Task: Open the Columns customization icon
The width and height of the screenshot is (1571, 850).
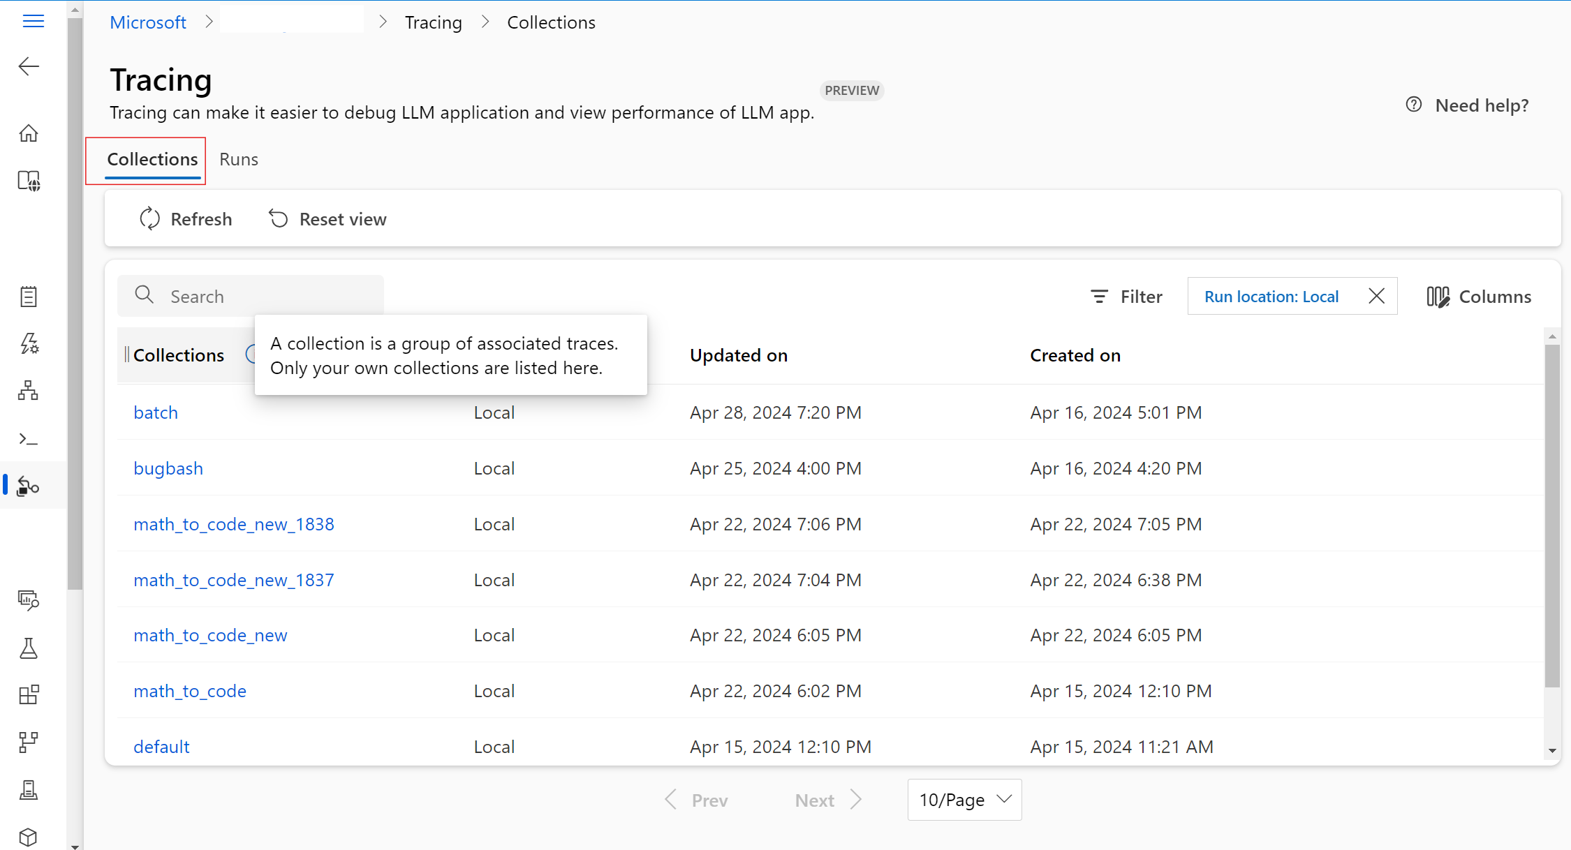Action: pos(1438,297)
